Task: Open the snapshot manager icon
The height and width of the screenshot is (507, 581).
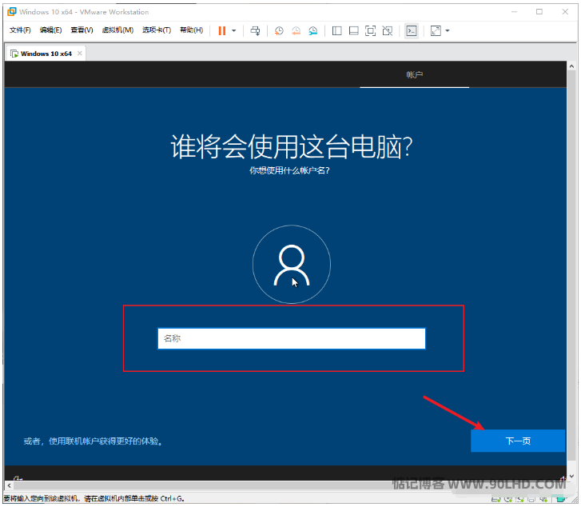Action: 313,30
